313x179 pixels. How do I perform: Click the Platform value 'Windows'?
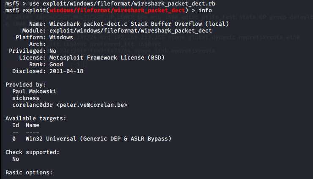pos(61,38)
